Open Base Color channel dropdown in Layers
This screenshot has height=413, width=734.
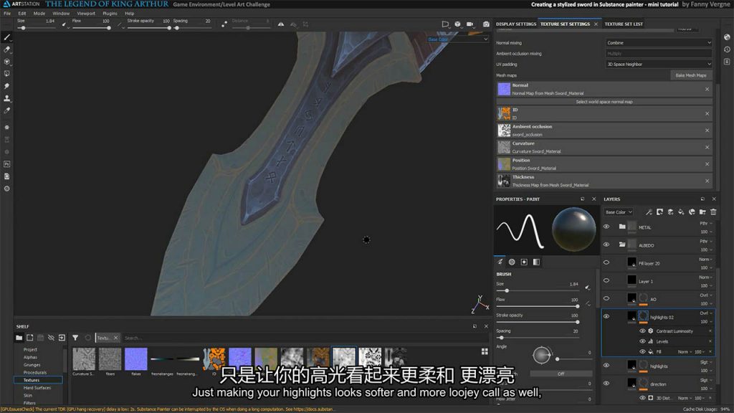(618, 212)
